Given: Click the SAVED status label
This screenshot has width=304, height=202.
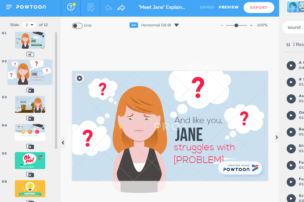Looking at the screenshot, I should [x=207, y=7].
